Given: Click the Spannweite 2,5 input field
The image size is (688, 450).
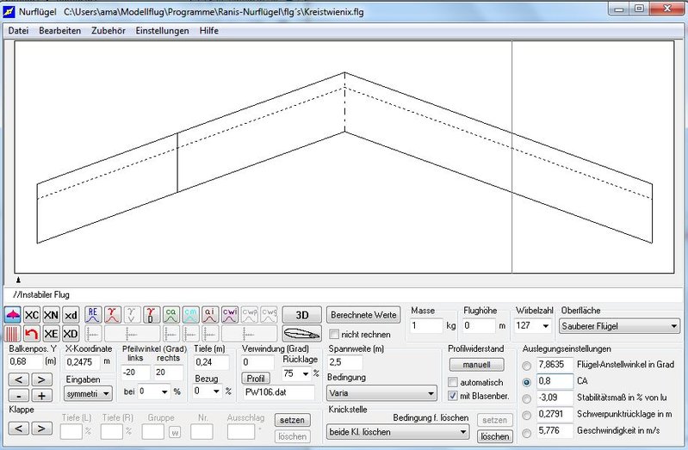Looking at the screenshot, I should (x=345, y=362).
